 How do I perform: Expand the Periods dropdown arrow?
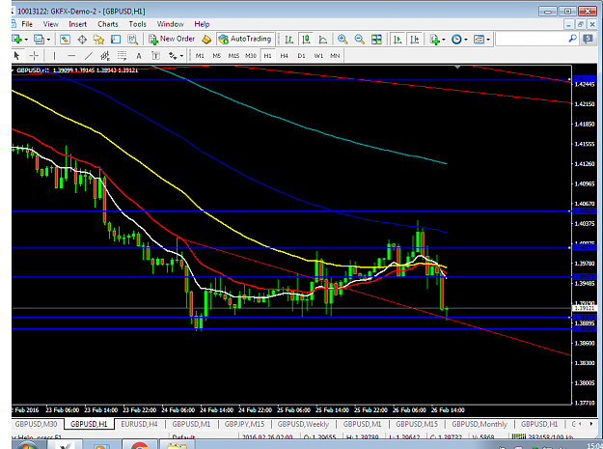pos(466,40)
